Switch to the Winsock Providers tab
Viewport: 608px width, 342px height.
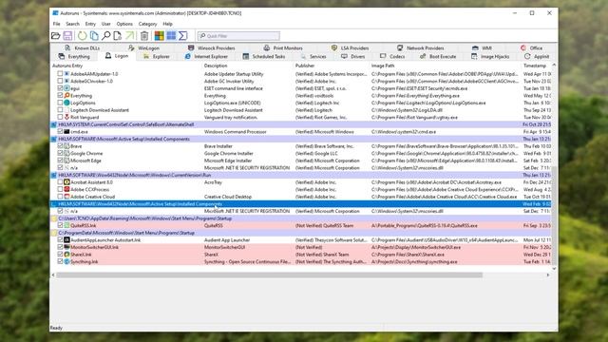click(212, 48)
